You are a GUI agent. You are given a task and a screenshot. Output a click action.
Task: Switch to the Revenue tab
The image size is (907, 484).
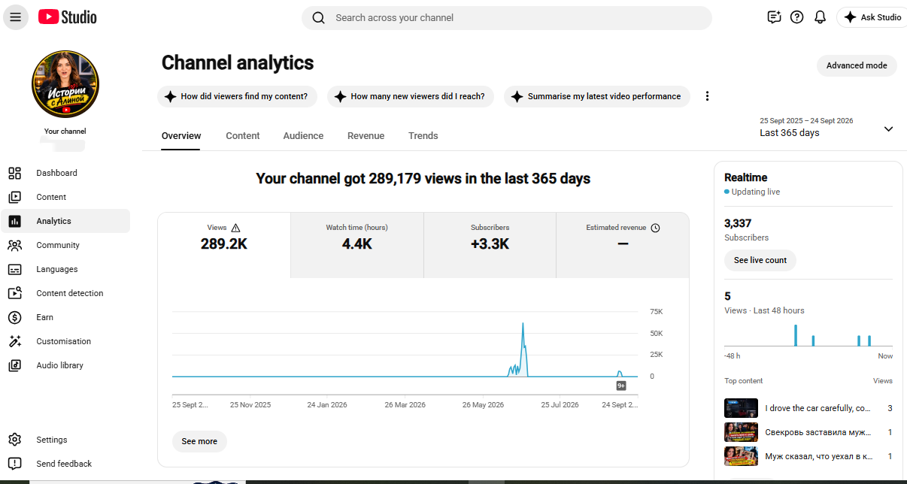tap(366, 136)
